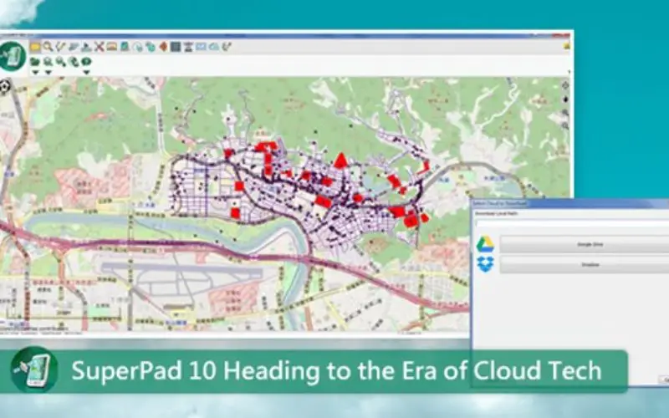The height and width of the screenshot is (418, 669).
Task: Click the green round help icon
Action: pos(86,62)
